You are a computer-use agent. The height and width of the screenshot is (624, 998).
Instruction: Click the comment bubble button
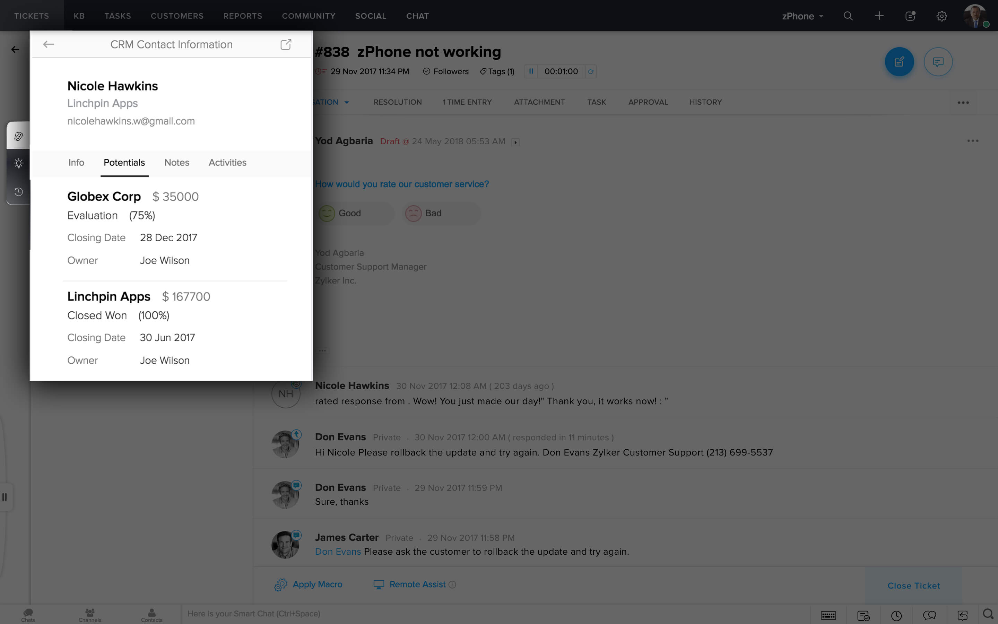938,62
